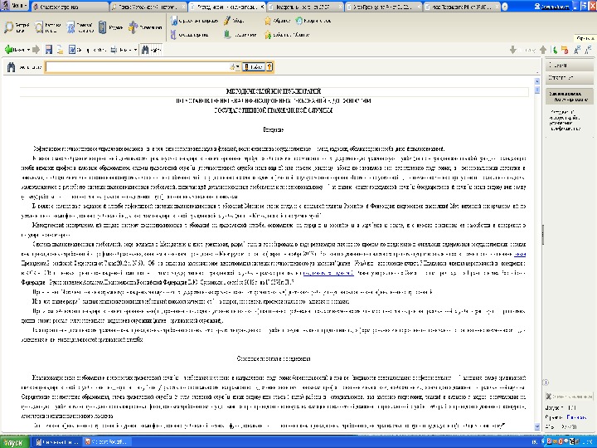The image size is (597, 448).
Task: Click in the find-text input field
Action: (x=138, y=67)
